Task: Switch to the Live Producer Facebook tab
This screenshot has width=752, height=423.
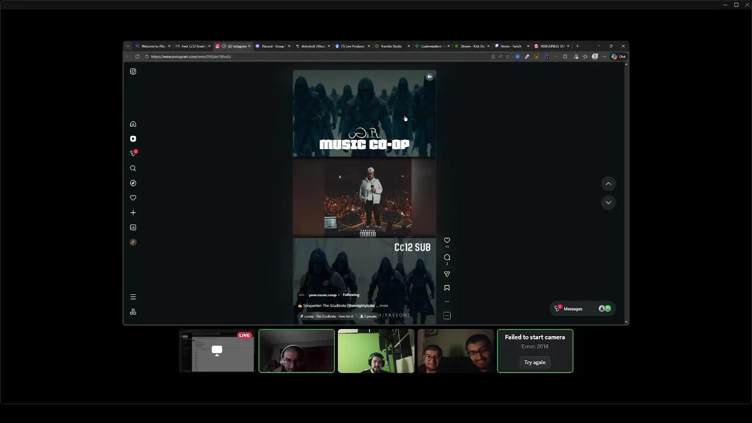Action: (352, 46)
